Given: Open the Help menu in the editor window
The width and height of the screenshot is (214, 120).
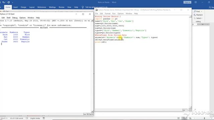Looking at the screenshot, I should coord(136,14).
